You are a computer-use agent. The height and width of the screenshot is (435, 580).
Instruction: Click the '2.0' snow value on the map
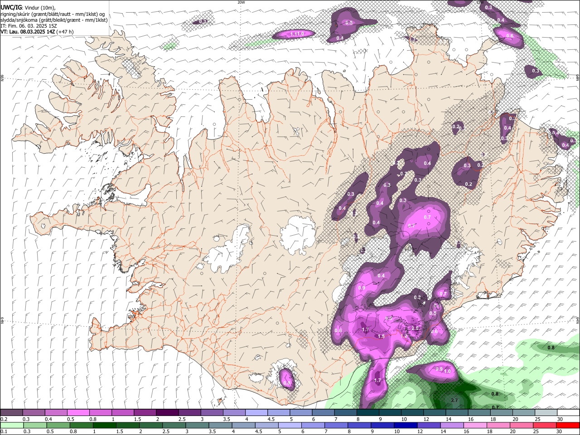416,329
